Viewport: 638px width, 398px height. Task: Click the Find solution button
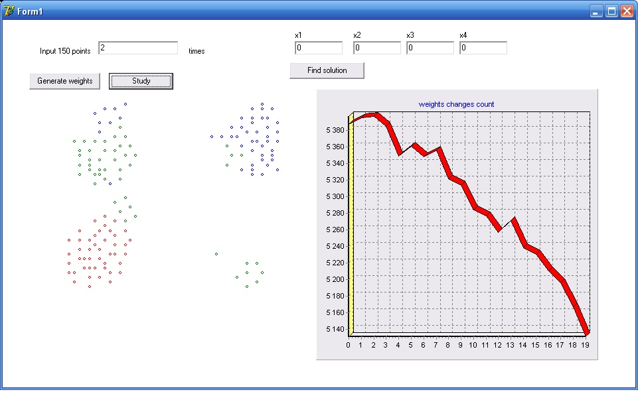[x=327, y=70]
